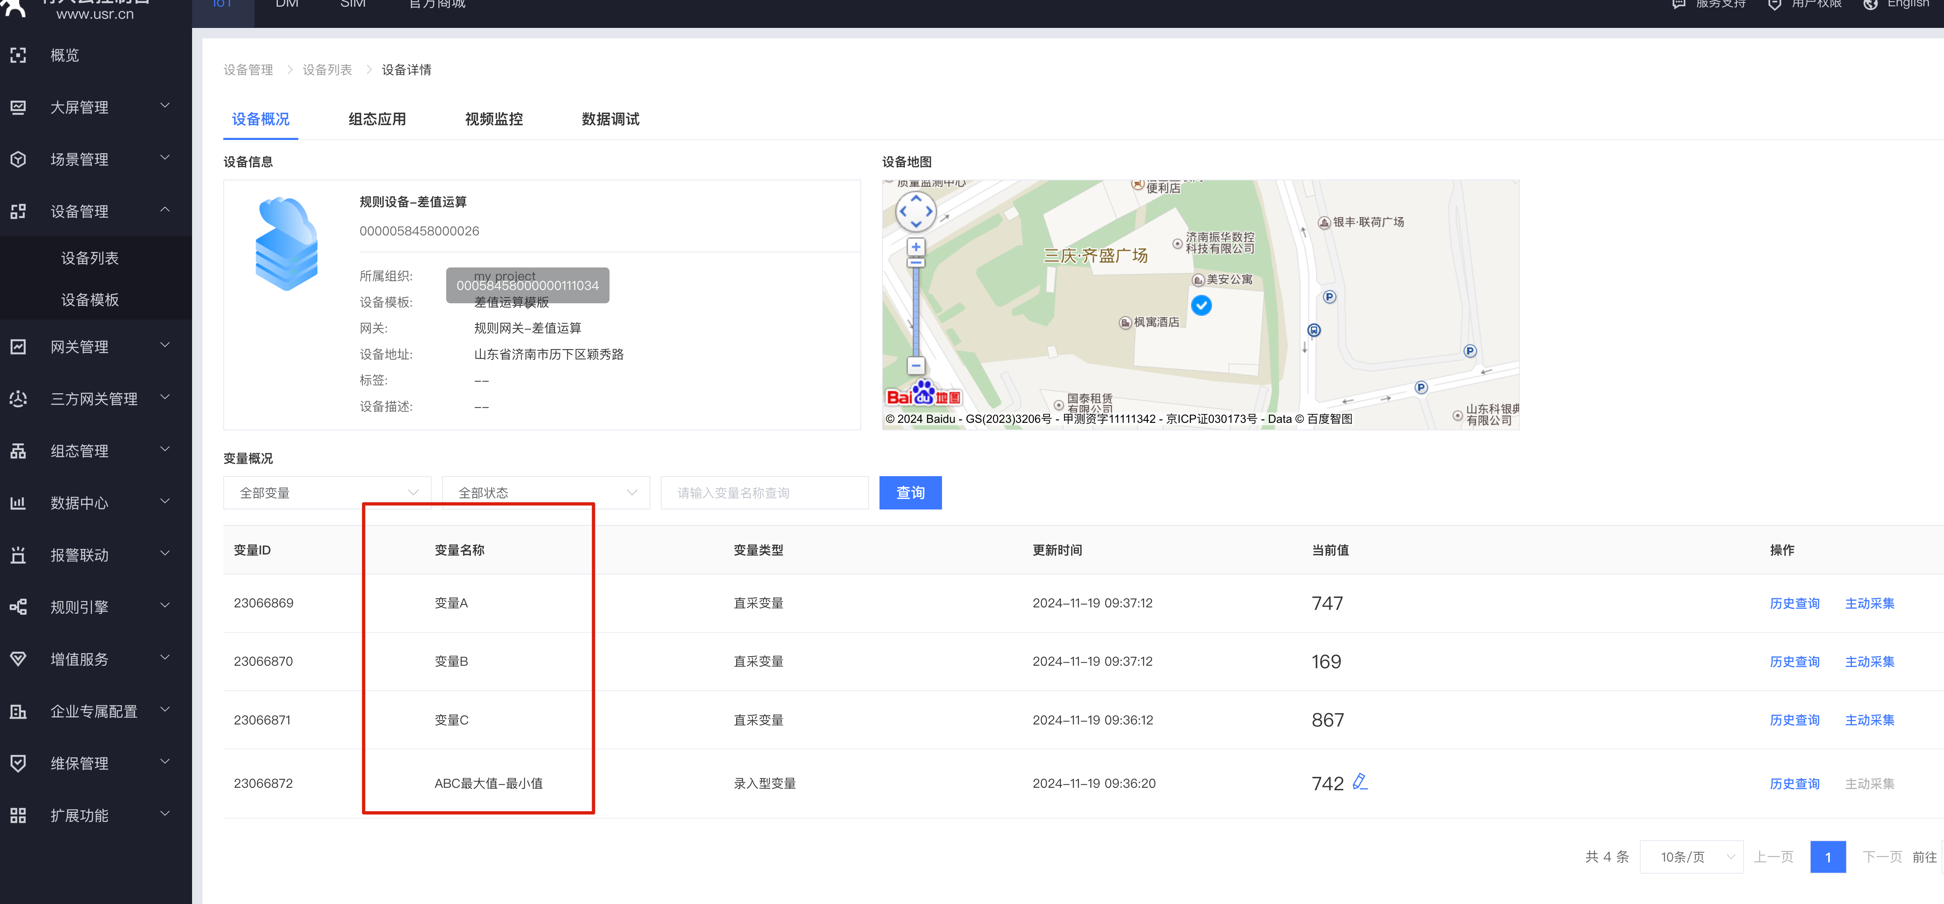Expand the 场景管理 menu chevron
Viewport: 1944px width, 904px height.
tap(165, 158)
